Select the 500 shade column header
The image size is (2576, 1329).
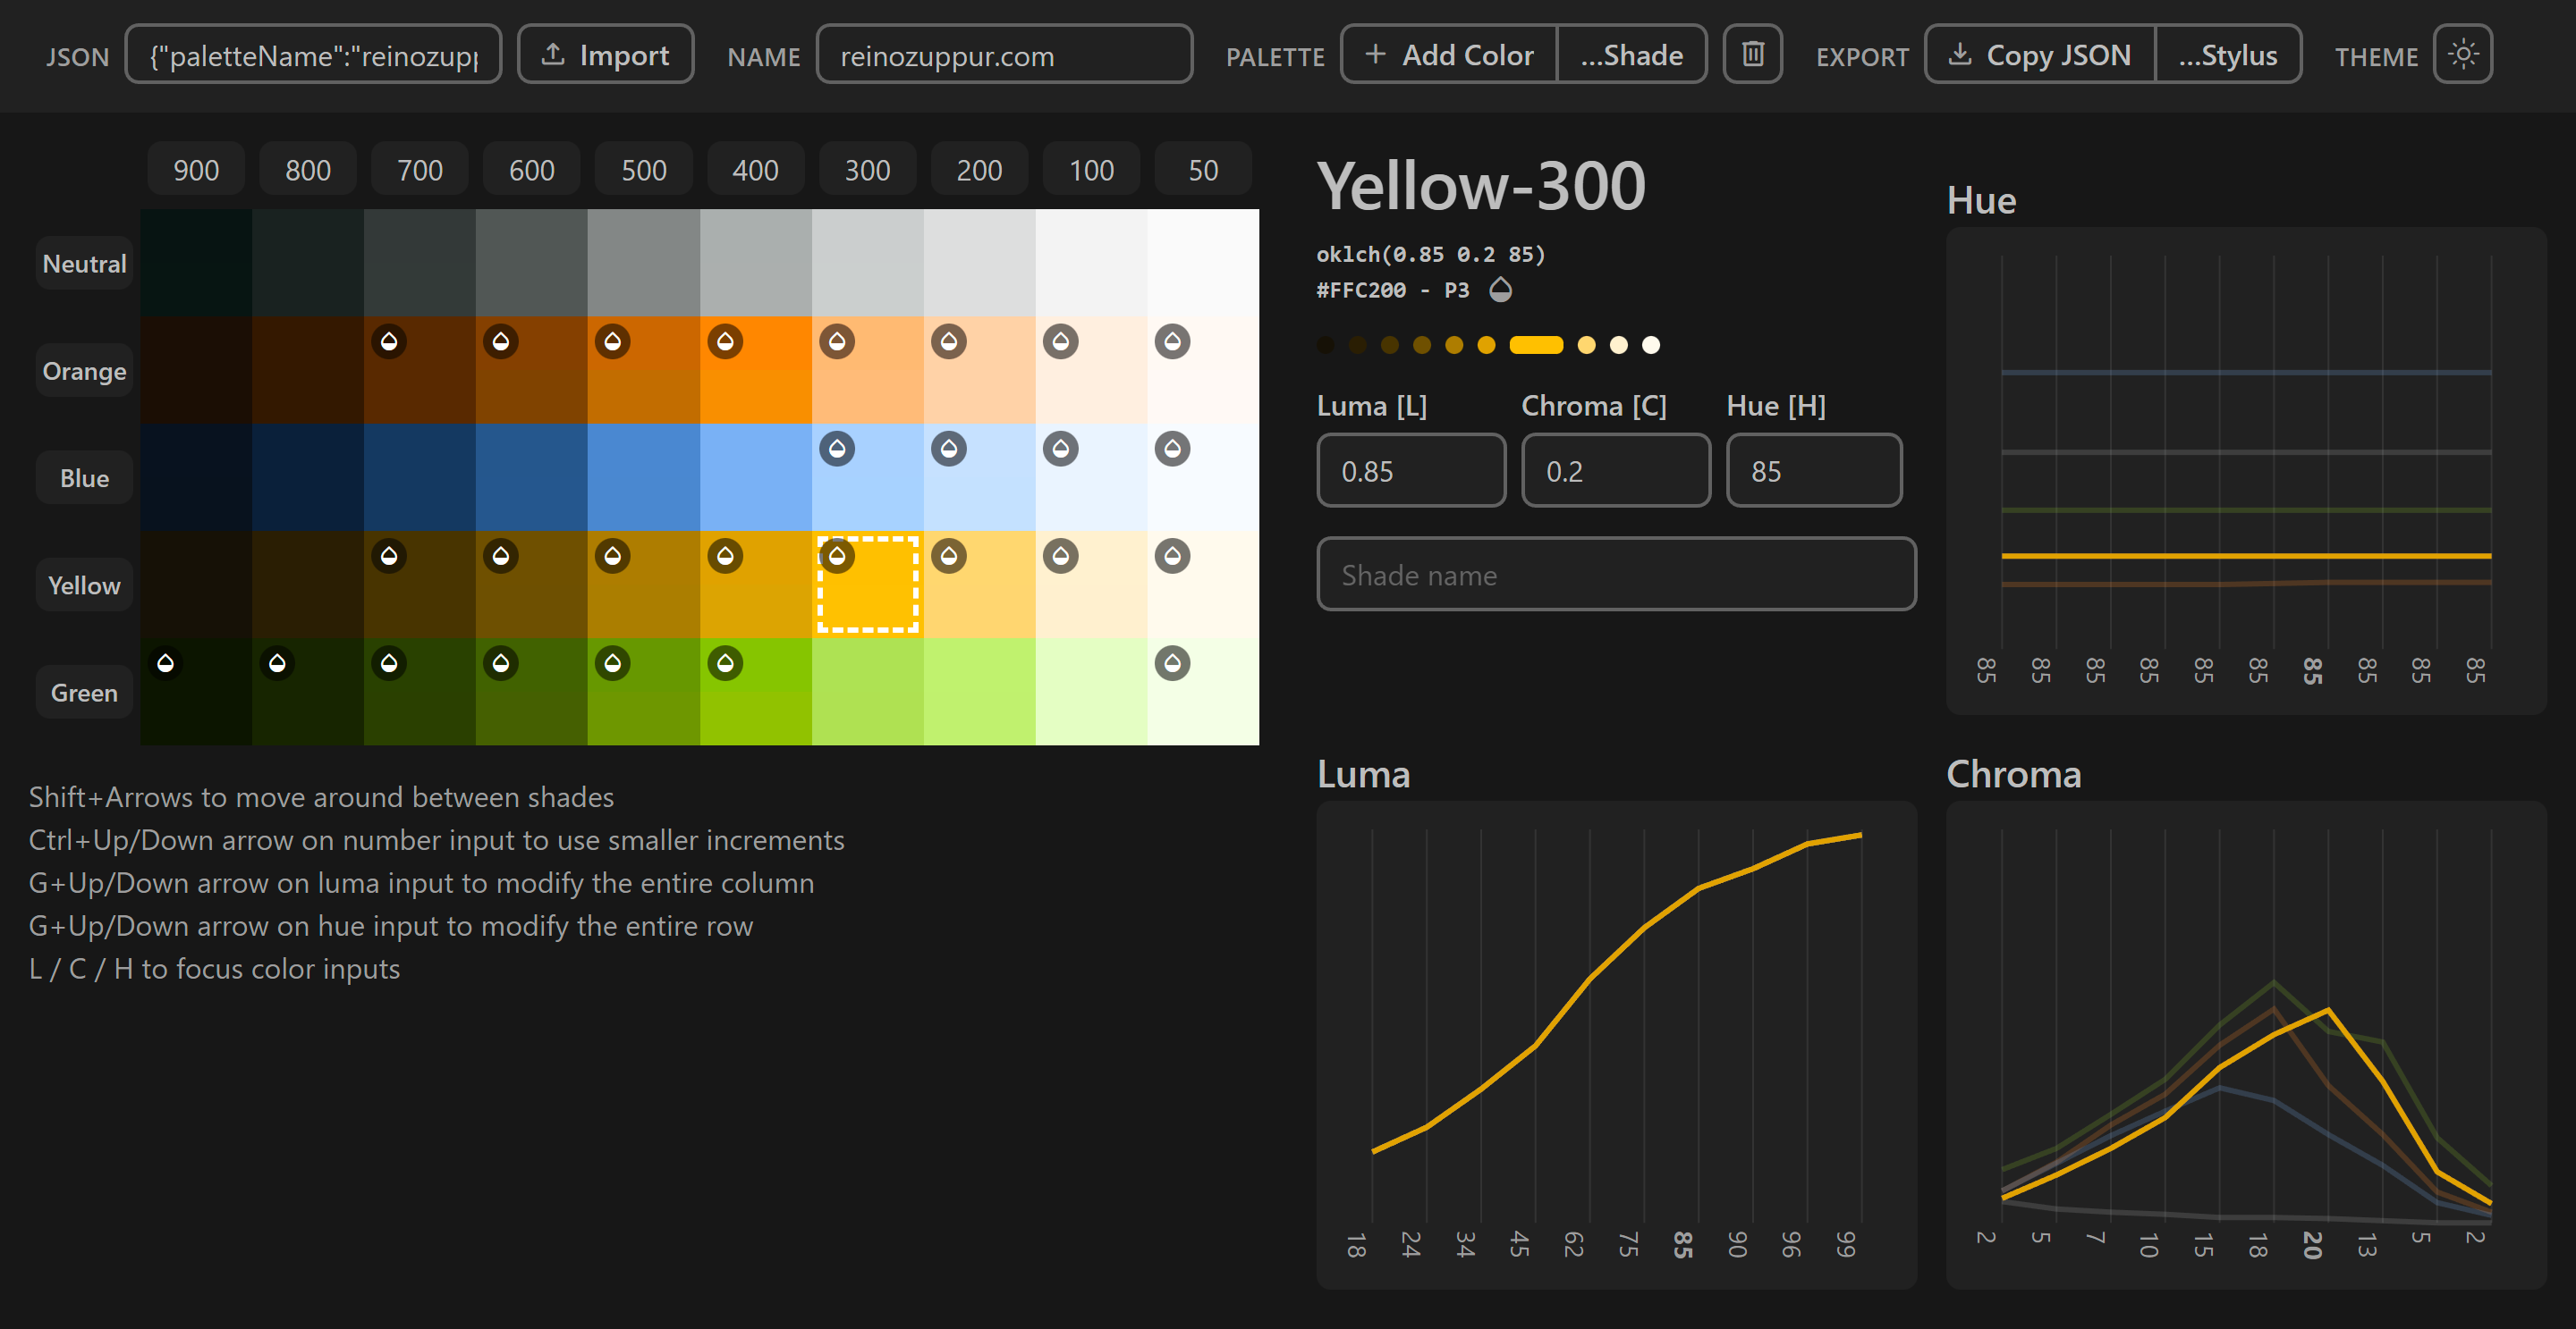coord(643,170)
